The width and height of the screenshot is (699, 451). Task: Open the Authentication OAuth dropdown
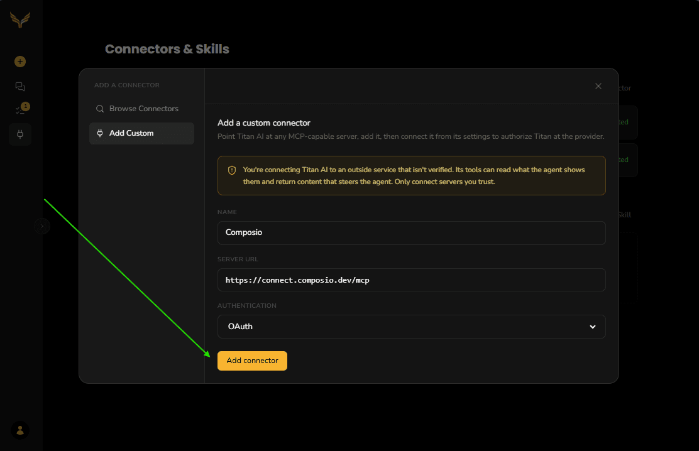tap(411, 327)
